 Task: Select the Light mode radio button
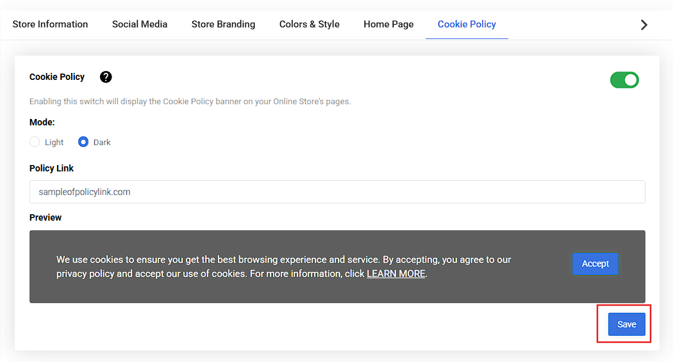pyautogui.click(x=35, y=142)
